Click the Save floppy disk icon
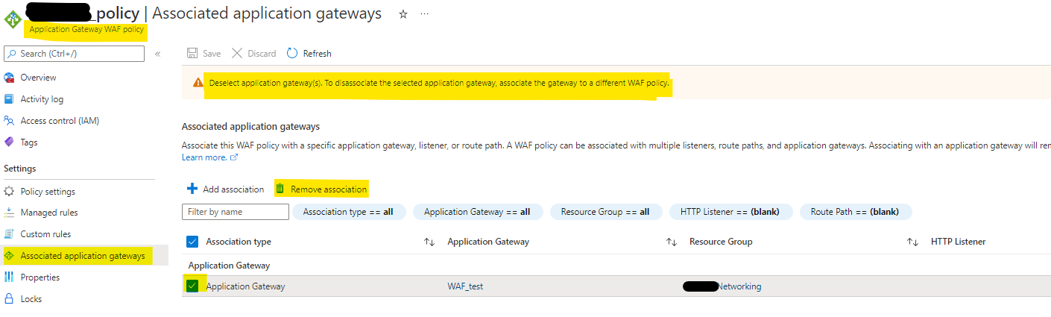The height and width of the screenshot is (317, 1051). coord(192,54)
